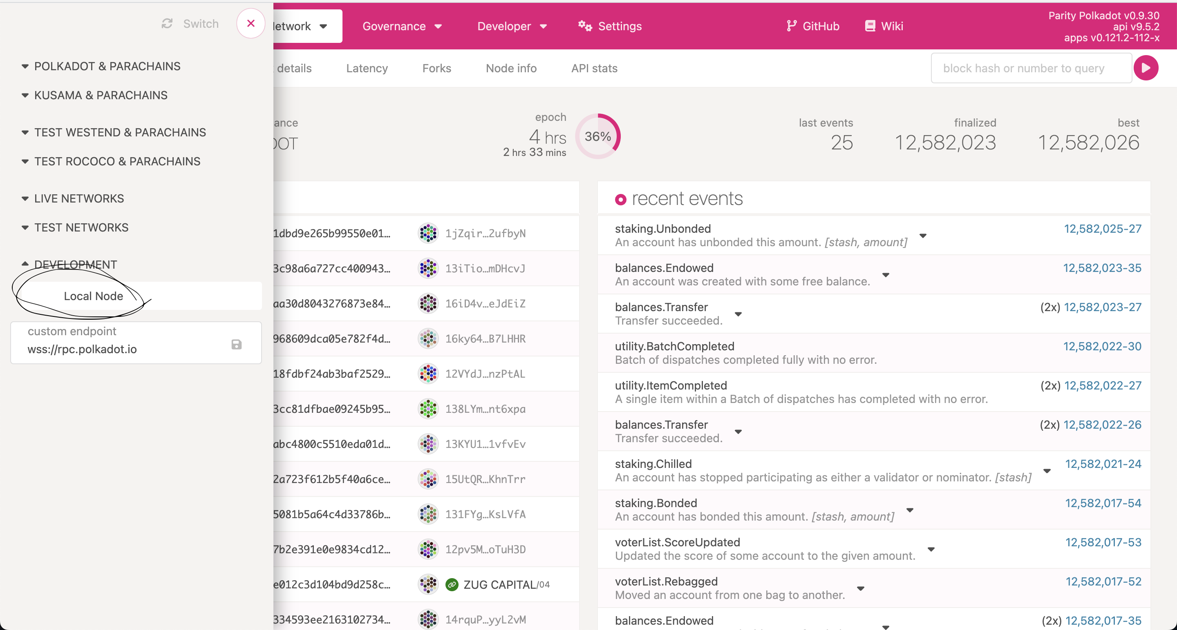The height and width of the screenshot is (630, 1177).
Task: Expand TEST WESTEND & PARACHAINS group
Action: [x=113, y=132]
